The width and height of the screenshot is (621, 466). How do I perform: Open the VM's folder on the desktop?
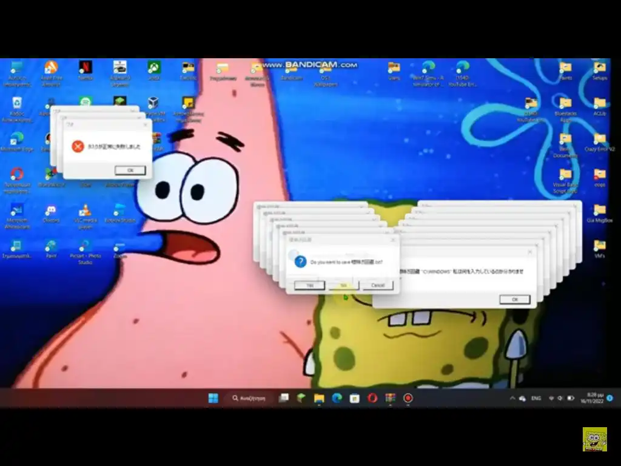click(x=600, y=249)
